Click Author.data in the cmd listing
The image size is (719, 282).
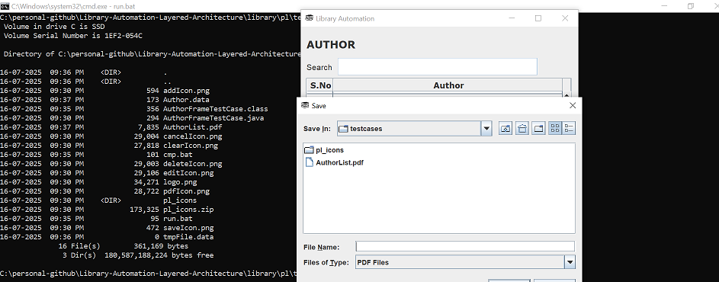click(186, 100)
